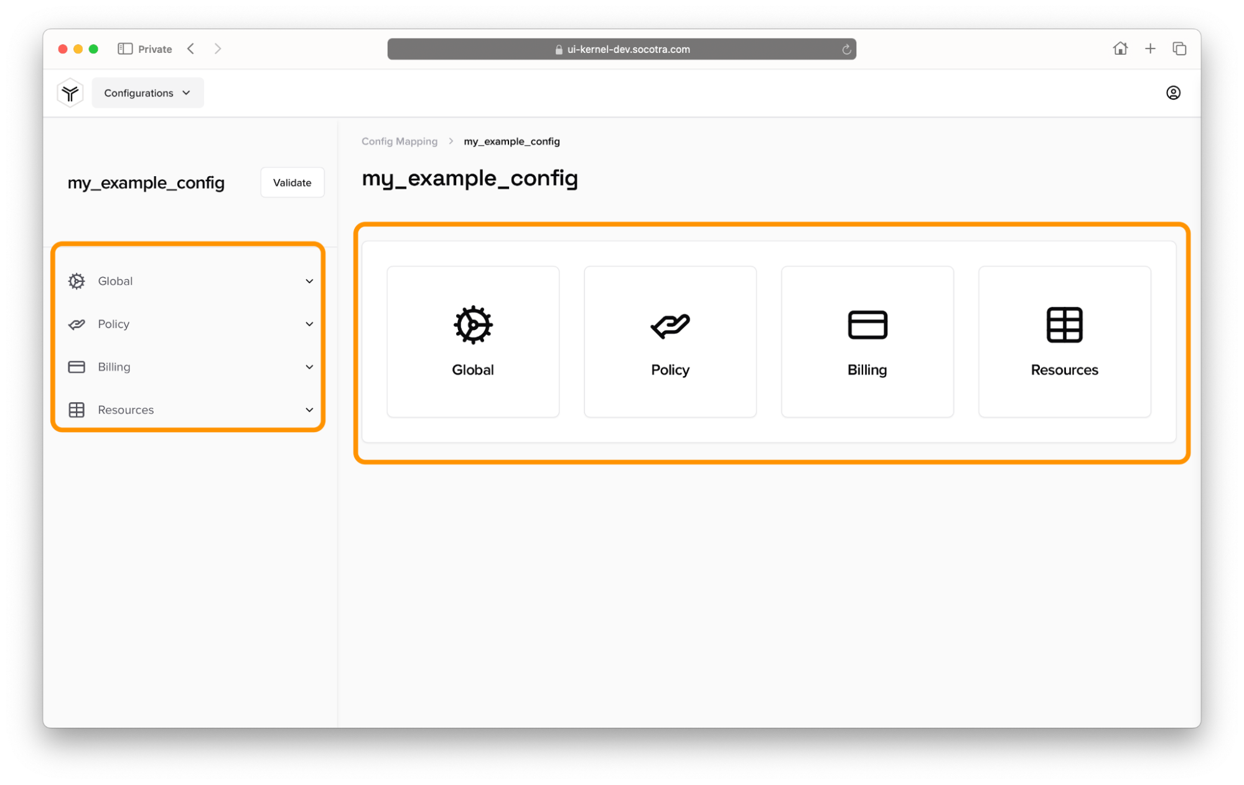Open the Billing card in main panel
The height and width of the screenshot is (785, 1244).
pyautogui.click(x=867, y=342)
